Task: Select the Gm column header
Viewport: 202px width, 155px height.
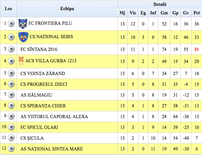Action: 164,13
